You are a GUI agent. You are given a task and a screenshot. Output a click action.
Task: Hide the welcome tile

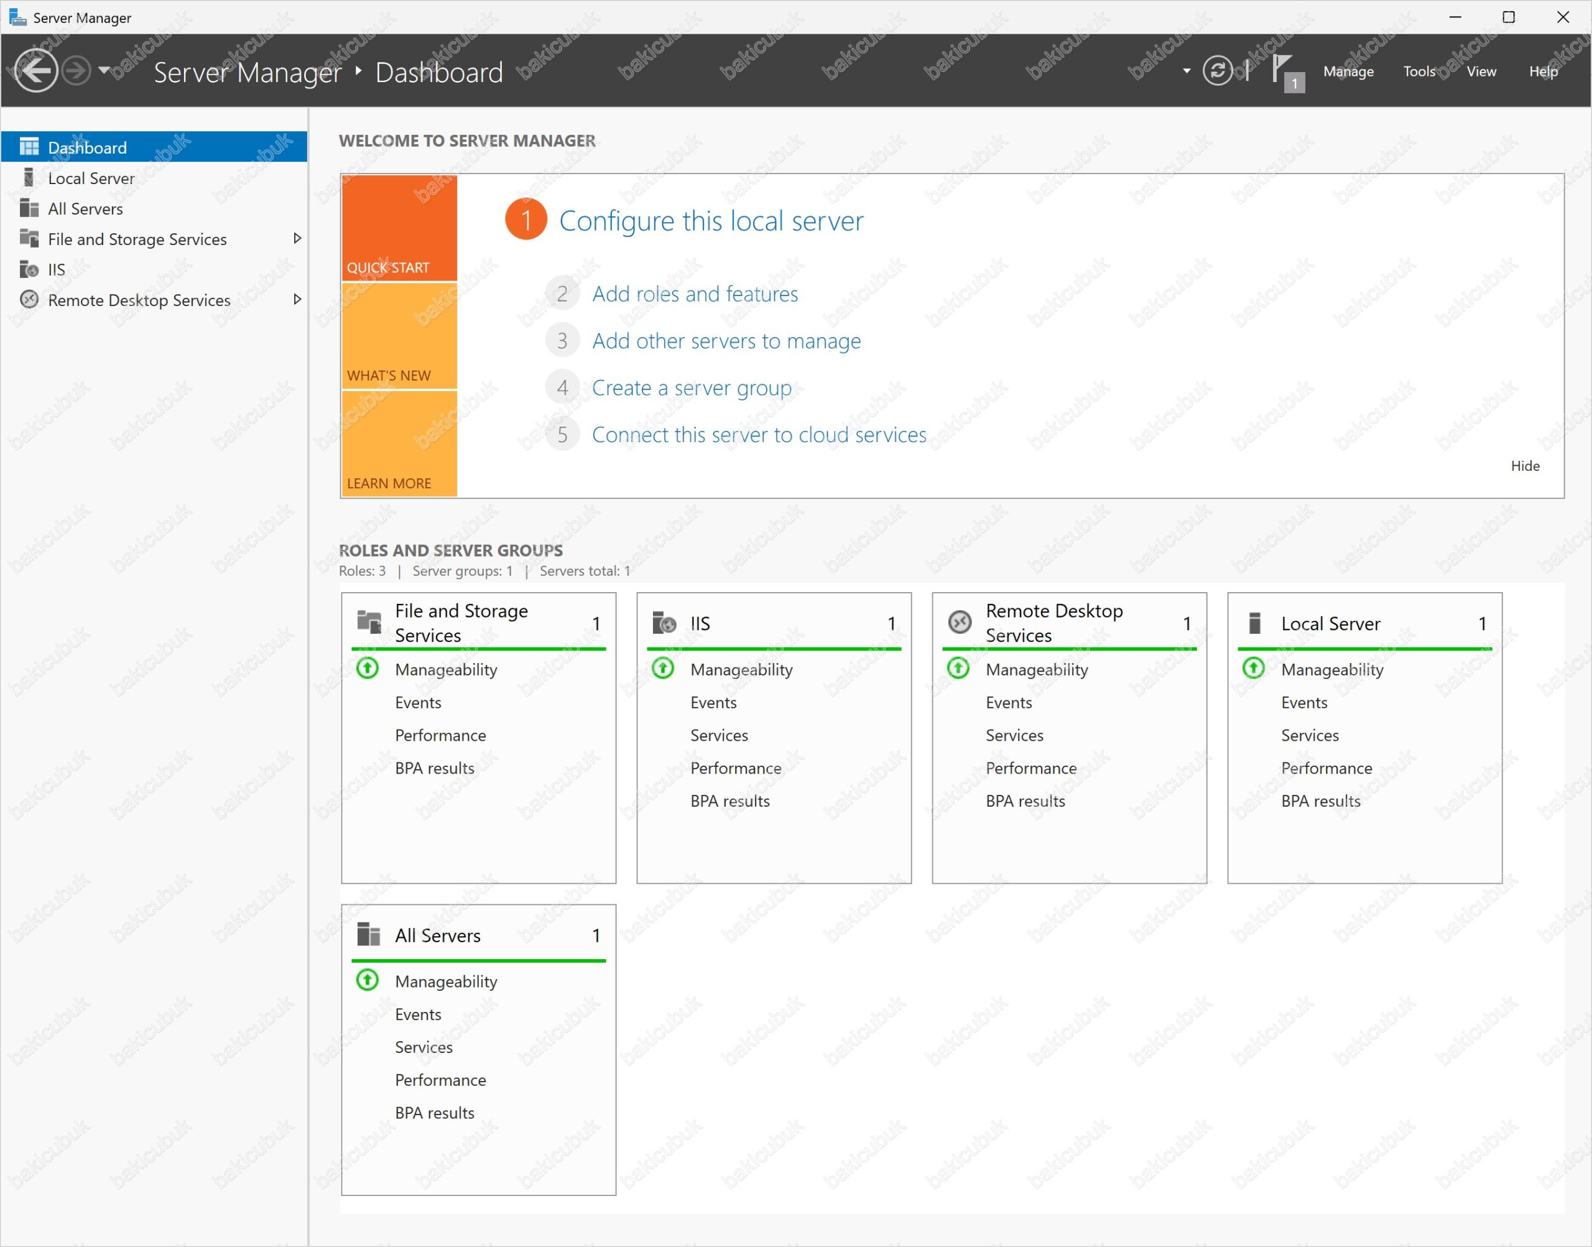[1524, 466]
